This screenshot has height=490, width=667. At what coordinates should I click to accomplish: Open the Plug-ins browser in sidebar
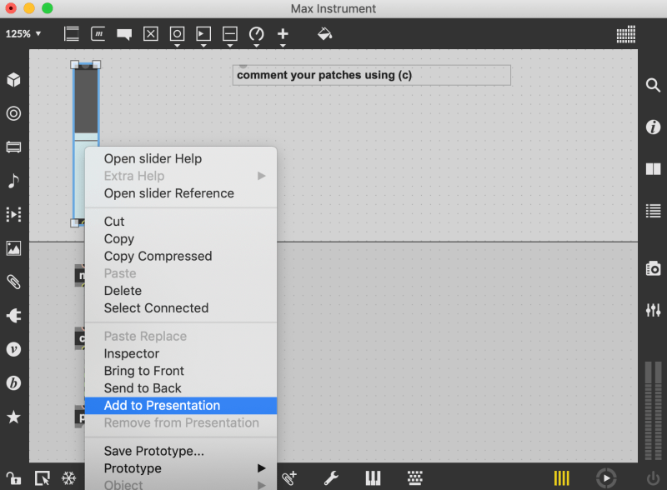tap(13, 316)
